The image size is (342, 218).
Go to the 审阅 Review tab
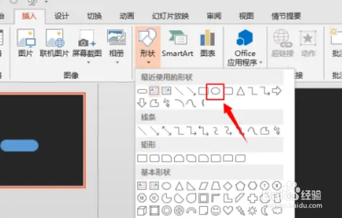[x=214, y=16]
